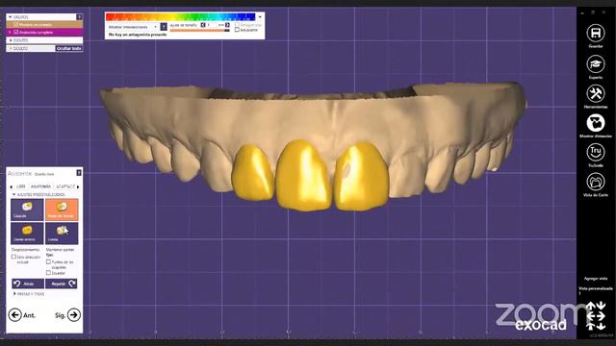Click the Ant. back arrow icon
Screen dimensions: 616x346
coord(15,314)
